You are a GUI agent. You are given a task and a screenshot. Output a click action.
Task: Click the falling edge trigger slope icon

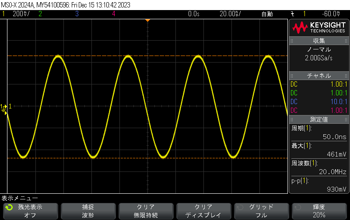[292, 14]
